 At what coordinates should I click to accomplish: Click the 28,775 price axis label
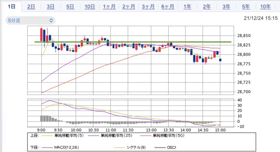(x=244, y=64)
